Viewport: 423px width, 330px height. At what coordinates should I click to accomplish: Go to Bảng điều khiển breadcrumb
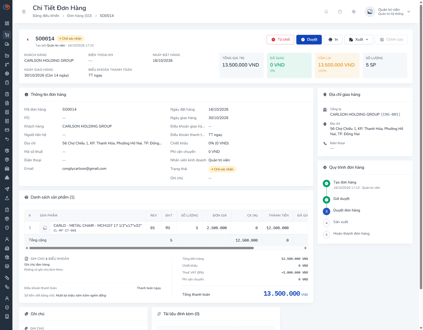pyautogui.click(x=46, y=16)
